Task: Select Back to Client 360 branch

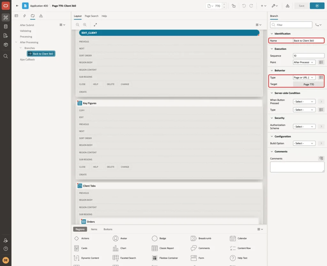Action: pyautogui.click(x=41, y=54)
